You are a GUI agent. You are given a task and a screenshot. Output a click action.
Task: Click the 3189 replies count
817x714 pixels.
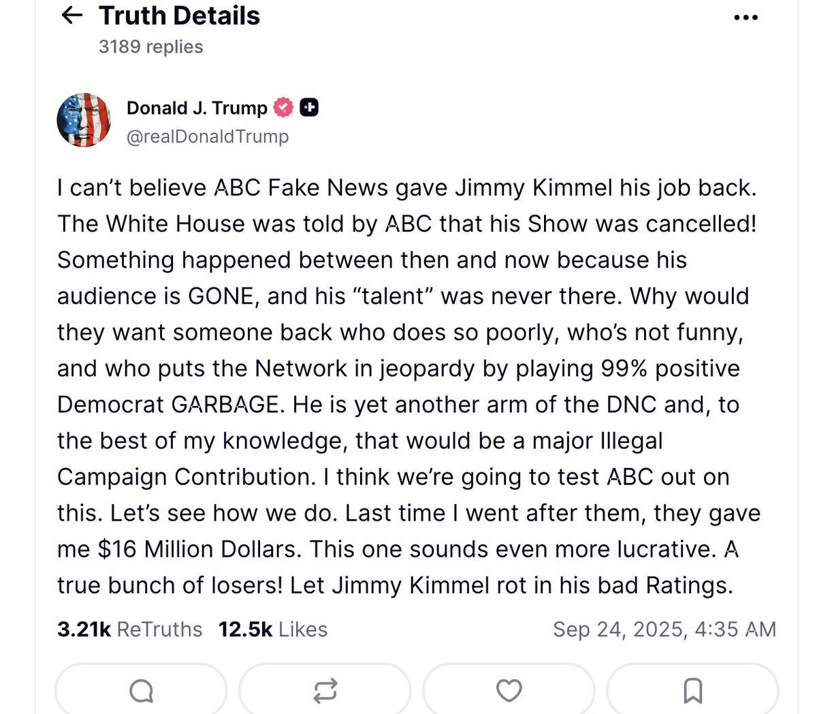point(150,46)
